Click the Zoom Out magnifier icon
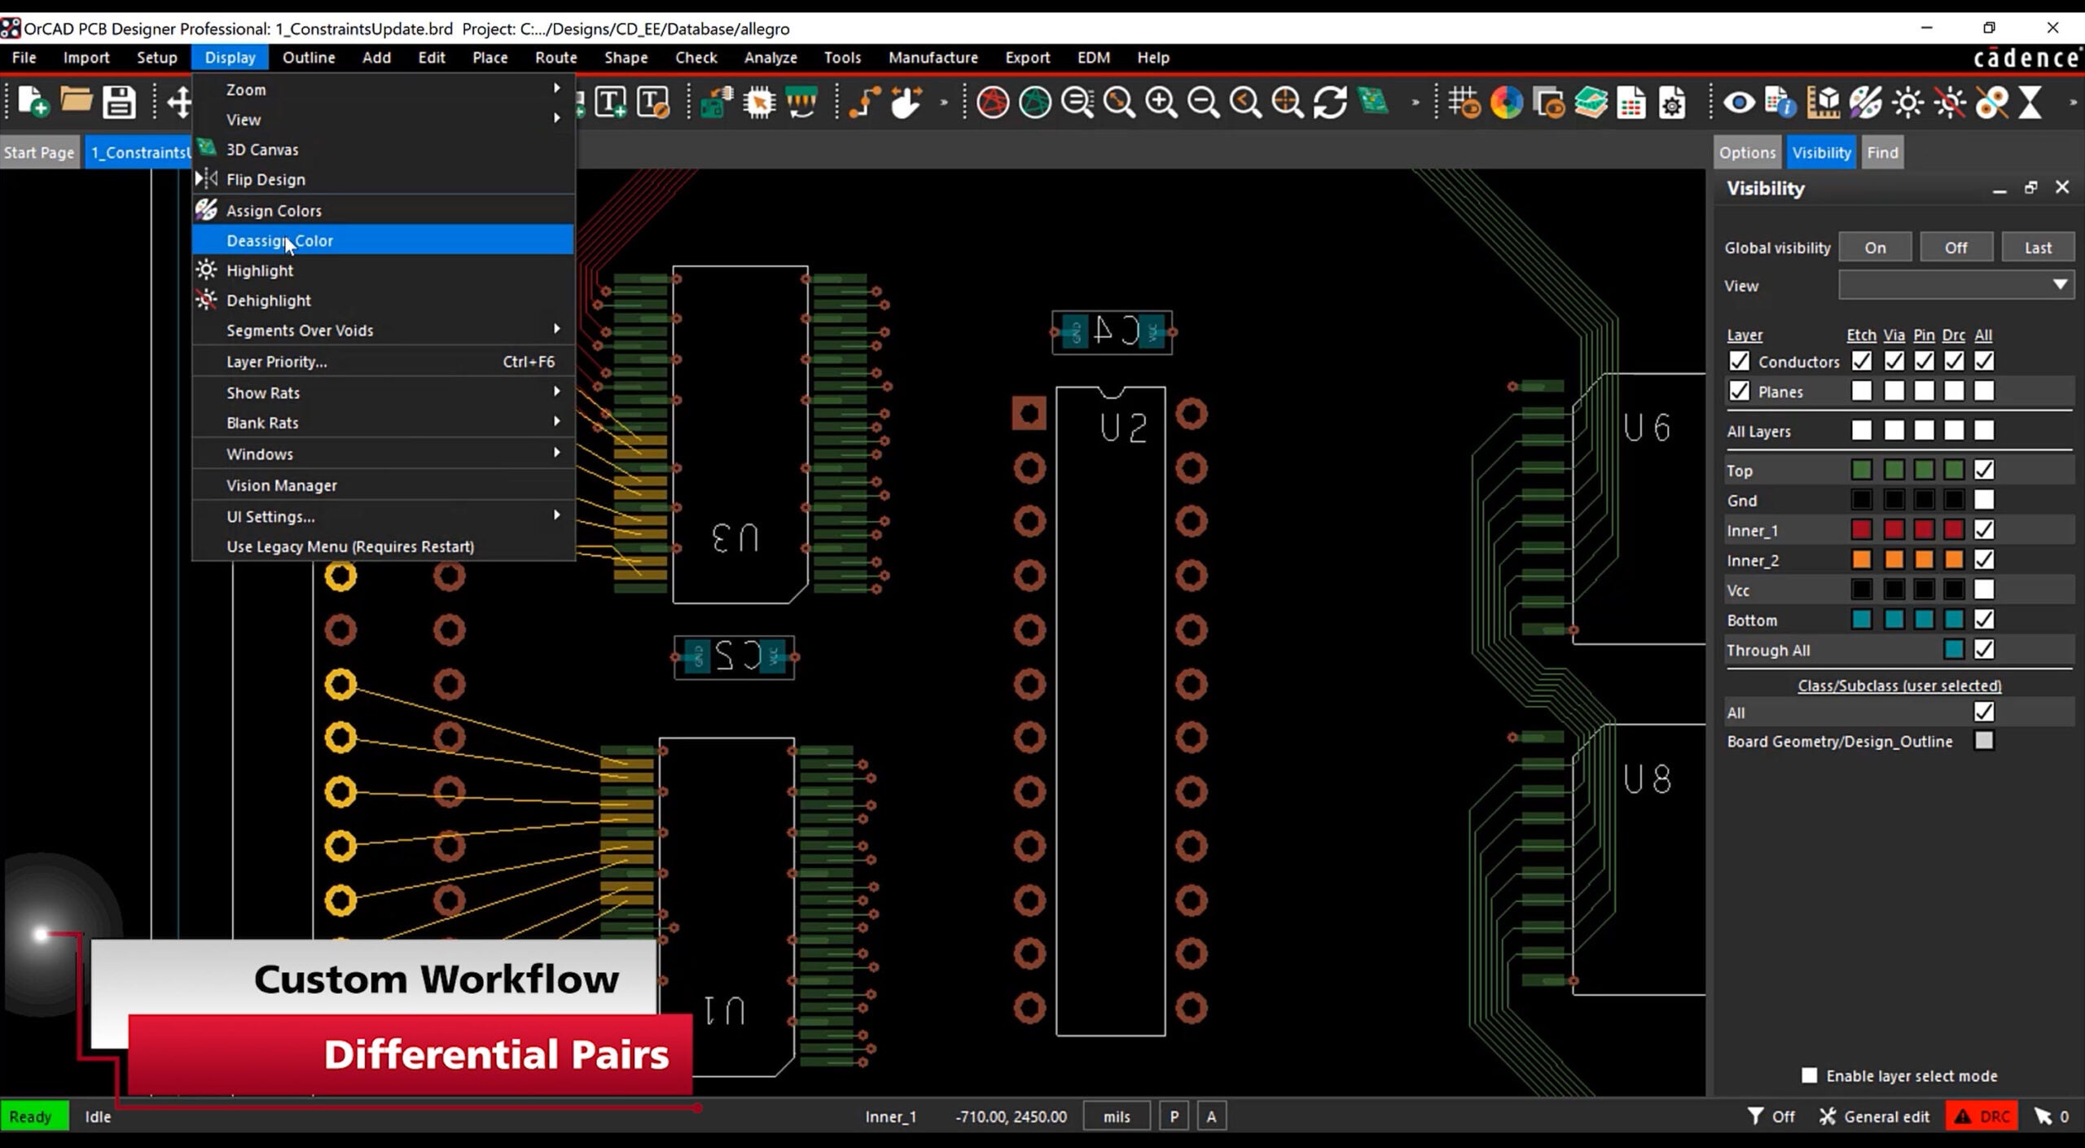Image resolution: width=2085 pixels, height=1148 pixels. tap(1203, 103)
